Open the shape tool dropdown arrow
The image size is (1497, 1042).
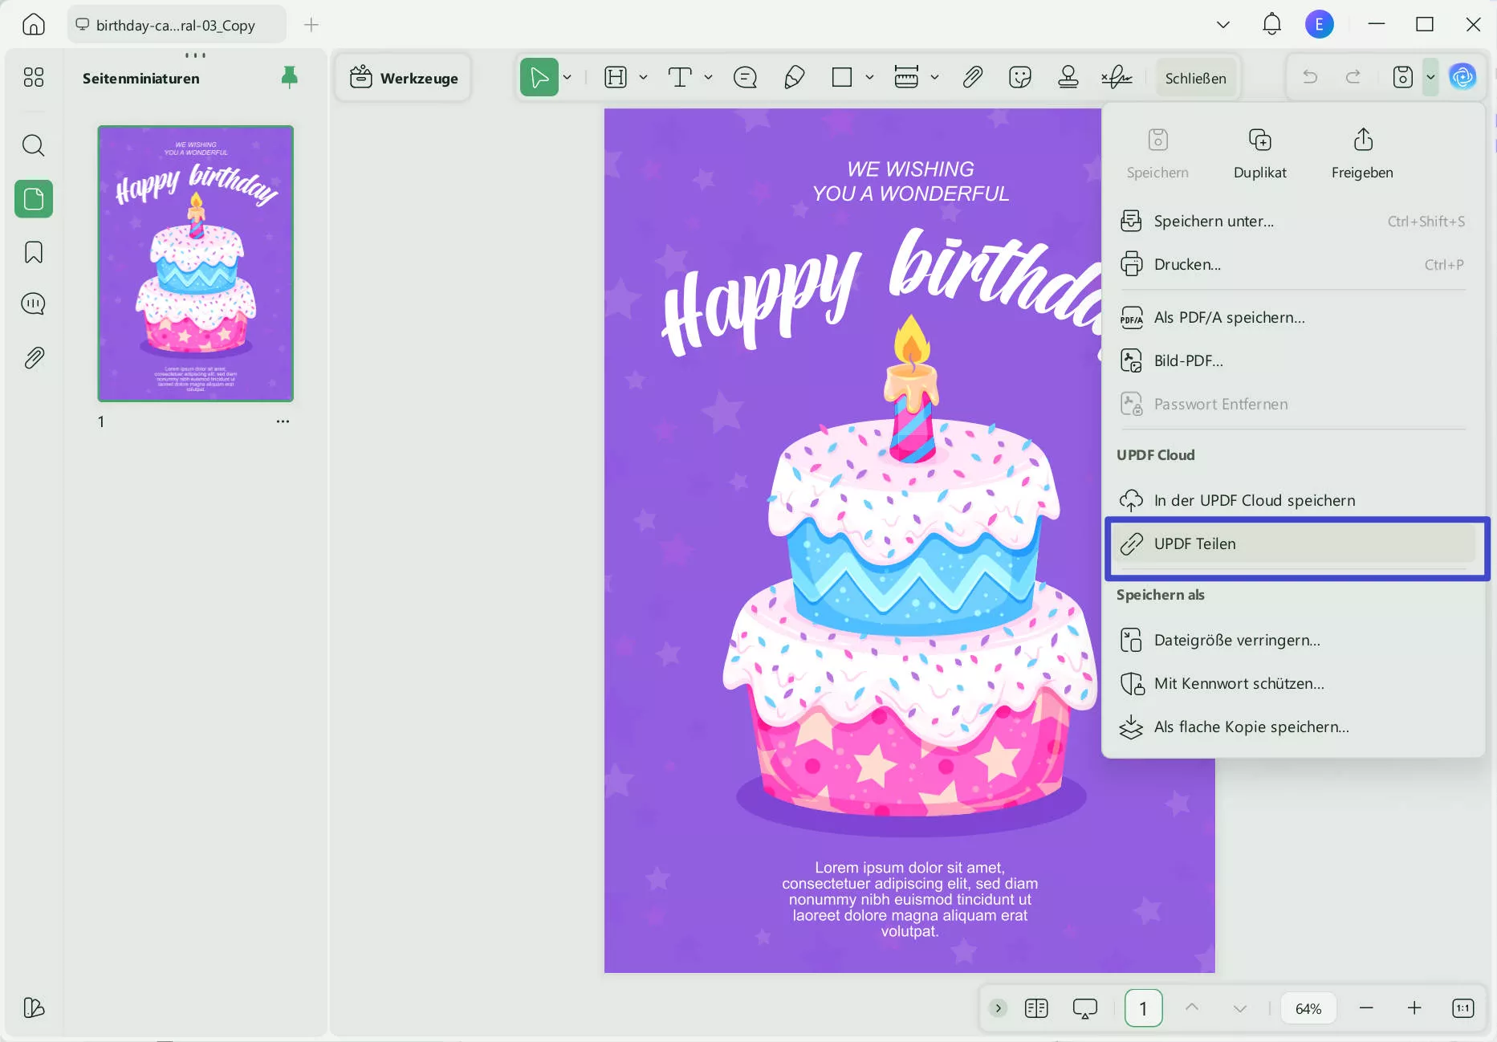coord(869,78)
